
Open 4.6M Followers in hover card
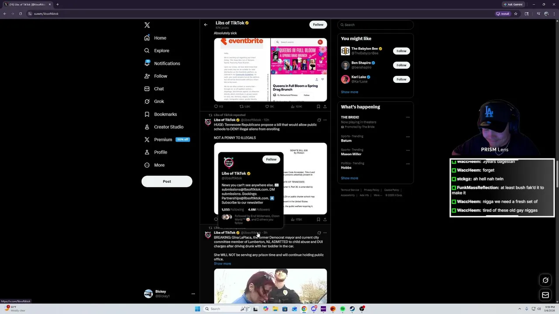(259, 210)
